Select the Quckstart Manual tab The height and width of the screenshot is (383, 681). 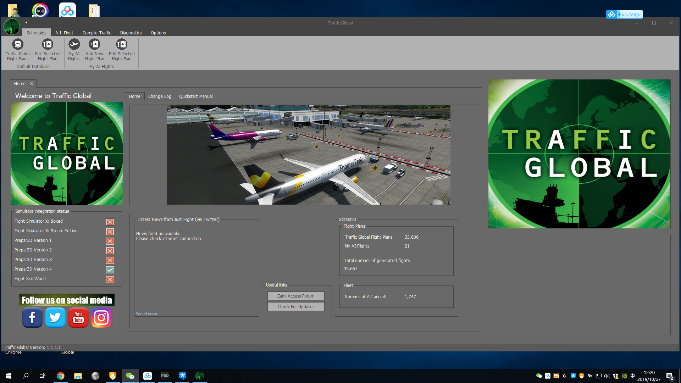point(196,96)
